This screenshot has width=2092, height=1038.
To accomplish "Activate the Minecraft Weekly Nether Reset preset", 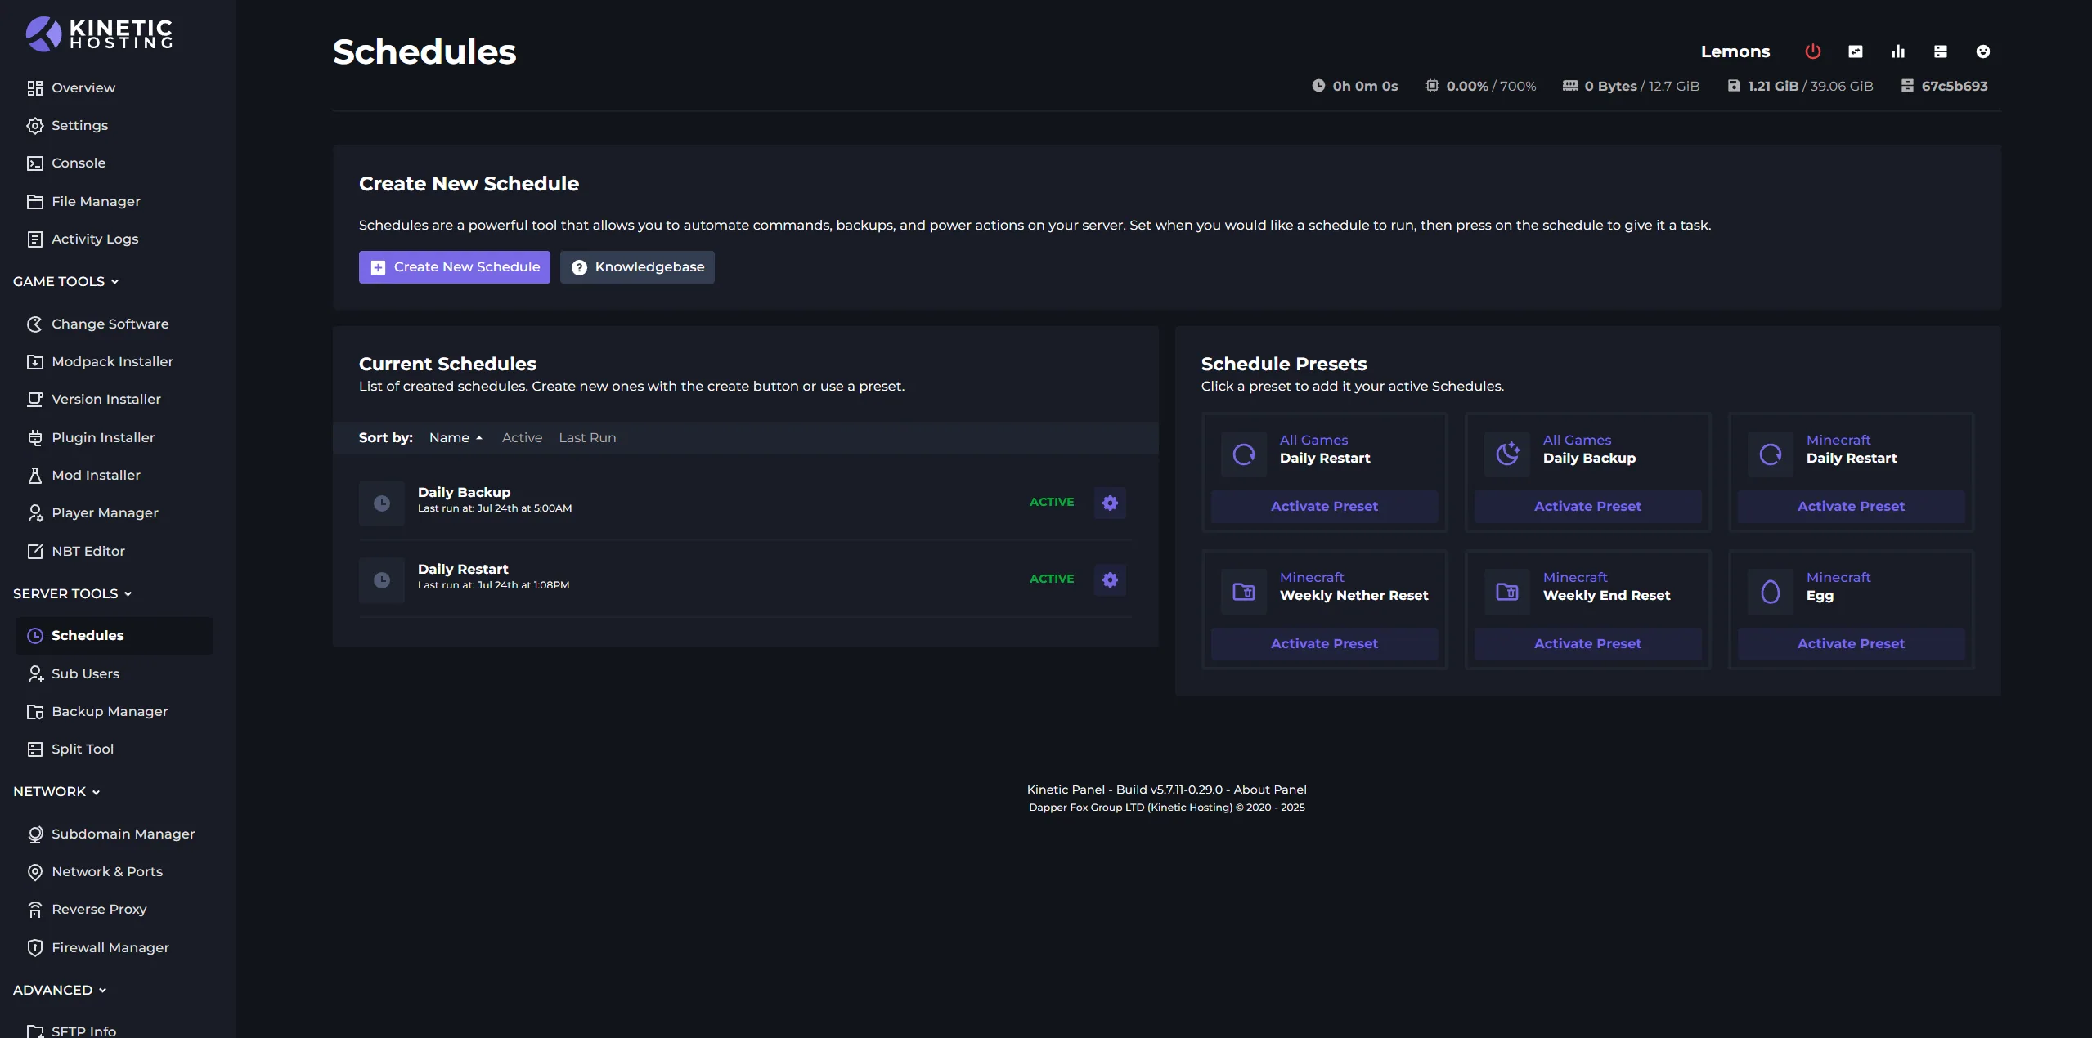I will point(1324,643).
